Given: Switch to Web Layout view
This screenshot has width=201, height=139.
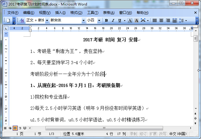Looking at the screenshot, I should (x=10, y=128).
